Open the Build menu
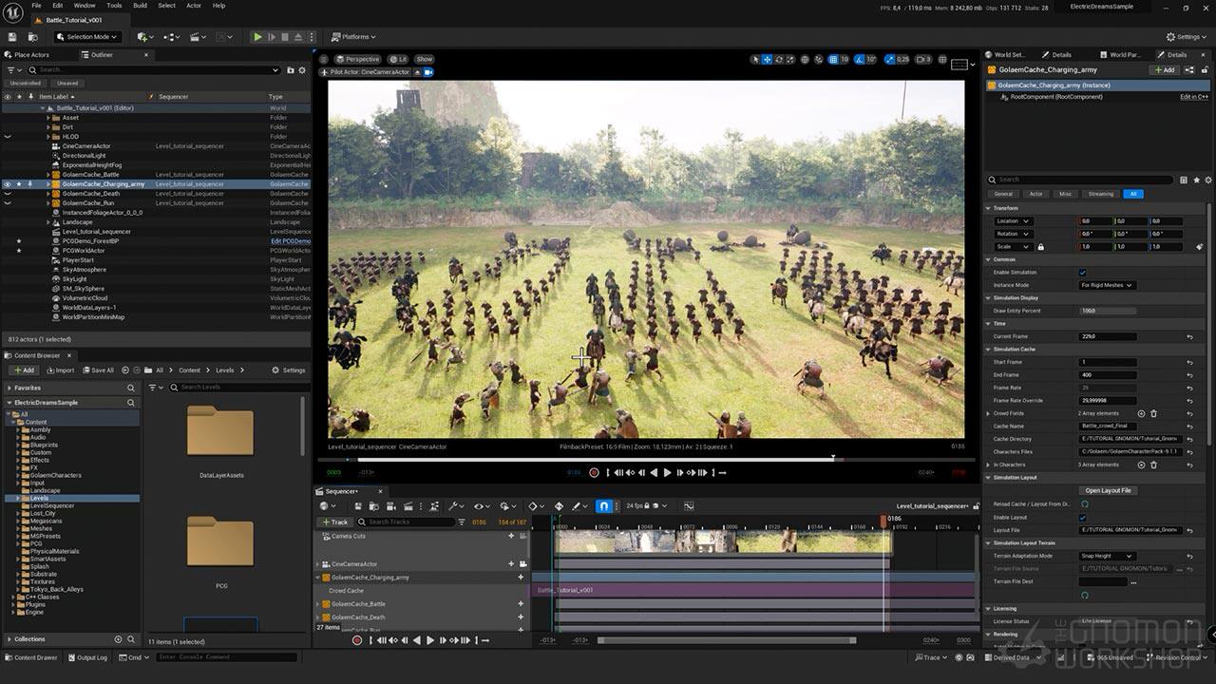This screenshot has width=1216, height=684. [x=140, y=5]
